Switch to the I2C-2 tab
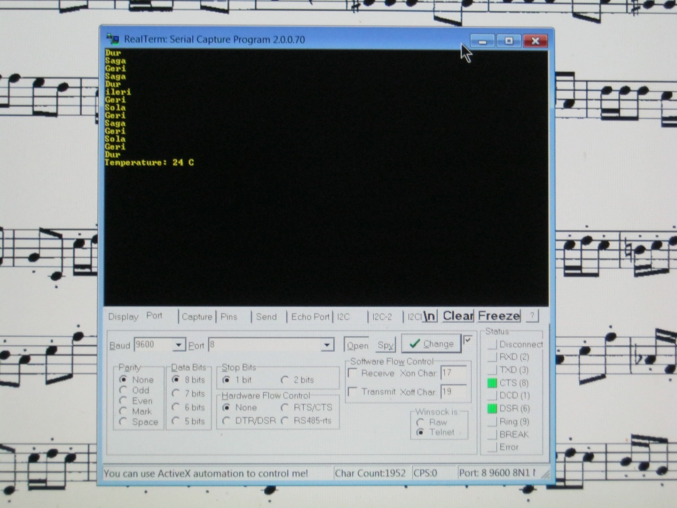677x508 pixels. tap(382, 317)
